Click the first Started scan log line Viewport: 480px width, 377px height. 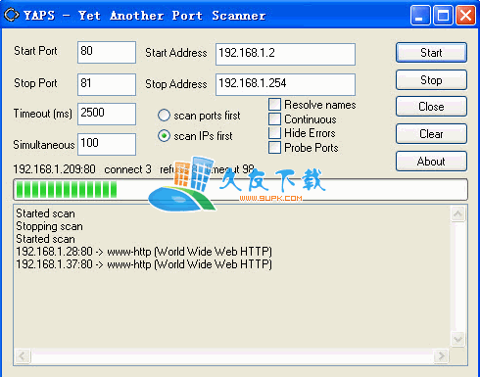(45, 213)
